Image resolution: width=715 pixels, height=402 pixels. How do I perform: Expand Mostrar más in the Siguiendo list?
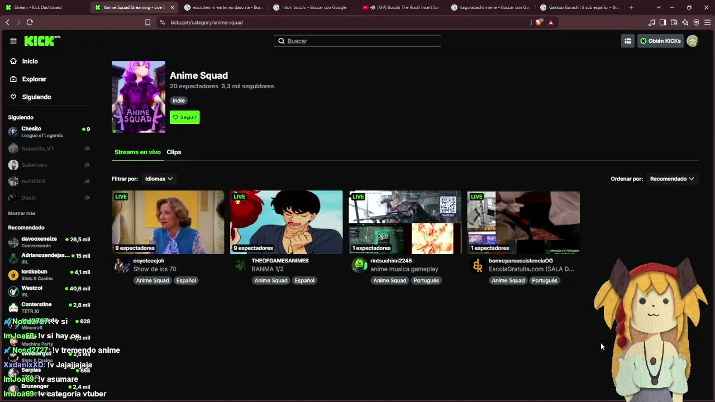(21, 213)
